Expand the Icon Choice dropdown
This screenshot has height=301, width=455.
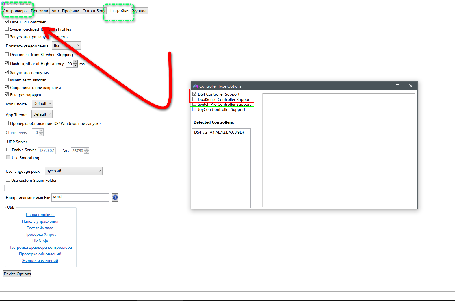[x=42, y=104]
